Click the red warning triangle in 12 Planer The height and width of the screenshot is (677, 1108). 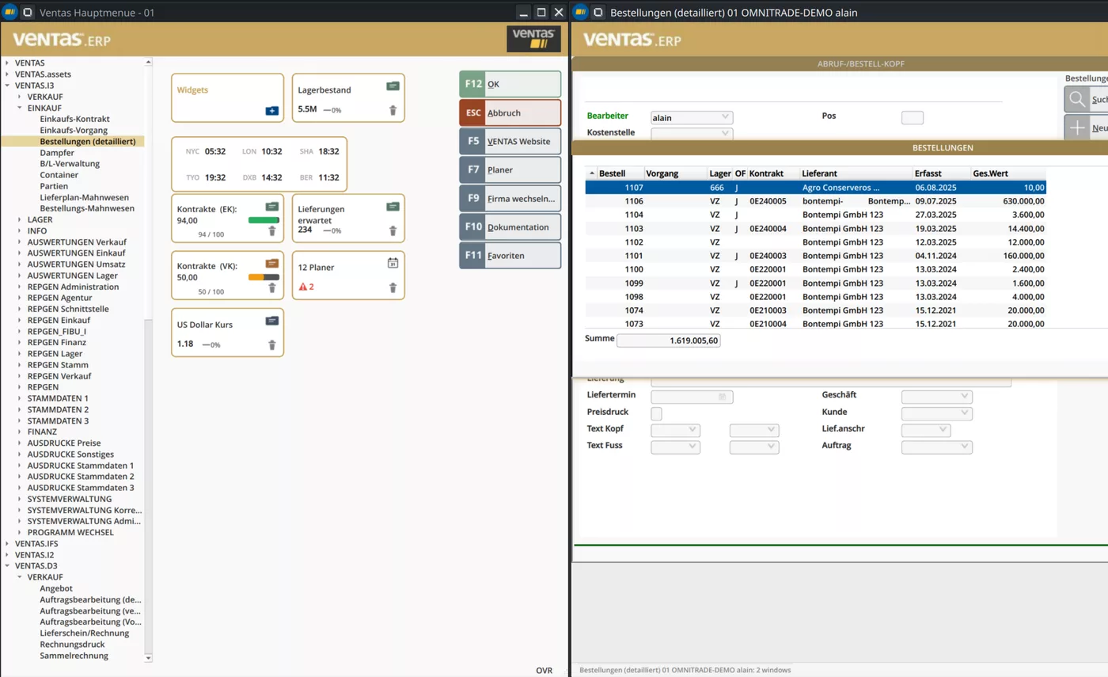pyautogui.click(x=302, y=287)
